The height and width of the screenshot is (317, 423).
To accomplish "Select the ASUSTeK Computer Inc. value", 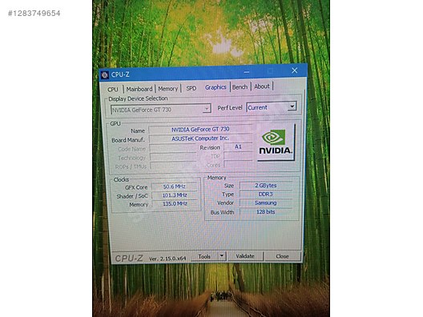I will point(200,138).
